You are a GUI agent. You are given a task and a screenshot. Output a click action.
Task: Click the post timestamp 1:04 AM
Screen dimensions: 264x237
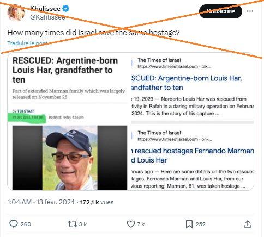click(x=20, y=202)
